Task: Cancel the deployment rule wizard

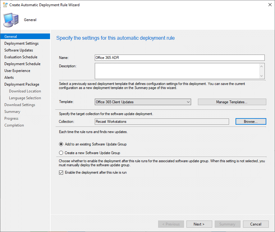Action: coord(255,224)
